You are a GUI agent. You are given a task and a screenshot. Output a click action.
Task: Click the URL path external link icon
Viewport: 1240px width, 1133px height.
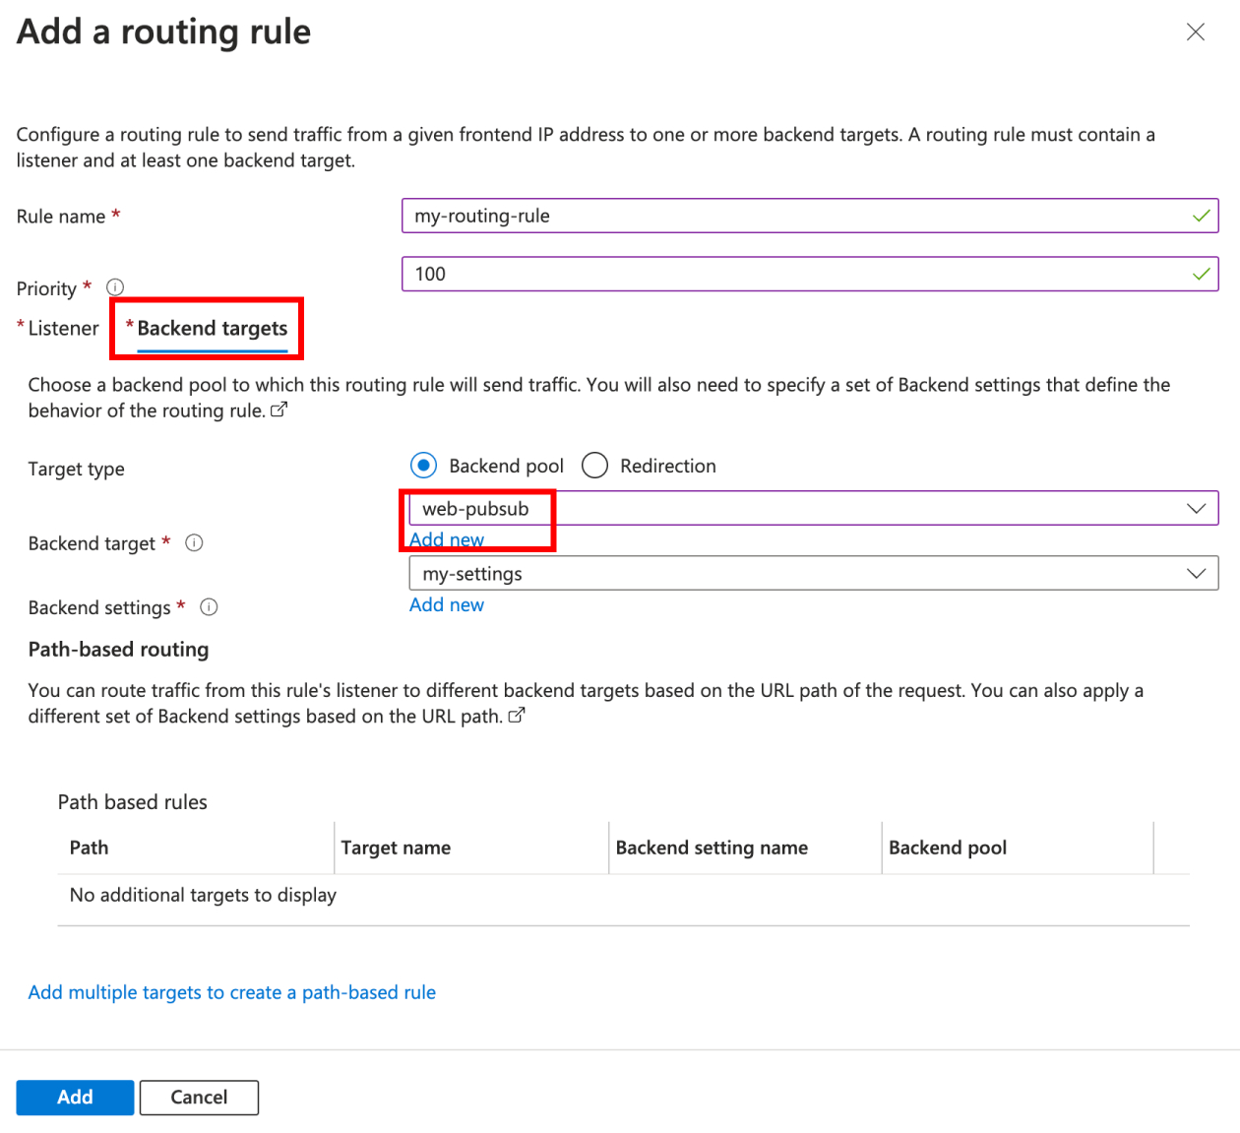click(x=517, y=716)
